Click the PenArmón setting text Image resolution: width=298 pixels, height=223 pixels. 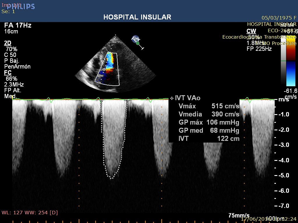click(x=17, y=66)
